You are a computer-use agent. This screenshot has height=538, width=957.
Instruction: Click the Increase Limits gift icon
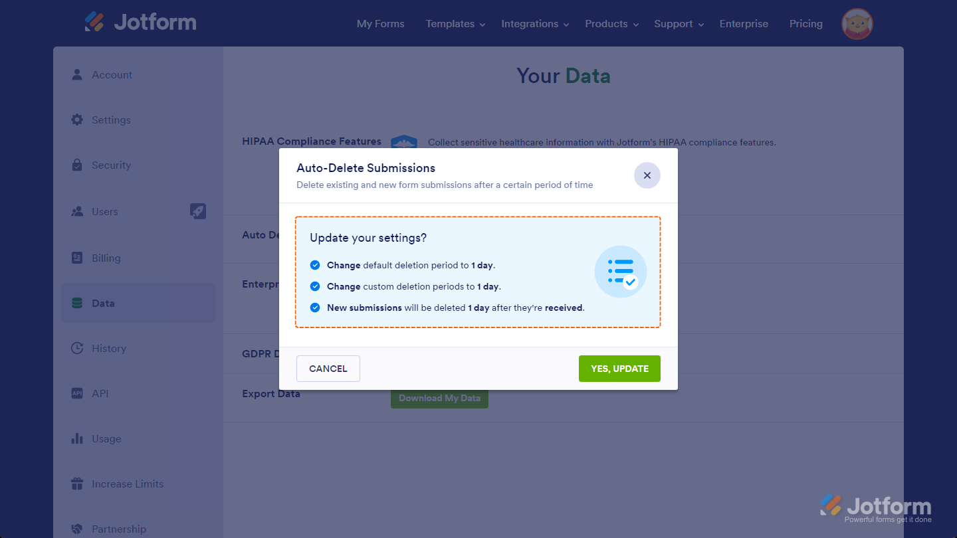point(77,484)
